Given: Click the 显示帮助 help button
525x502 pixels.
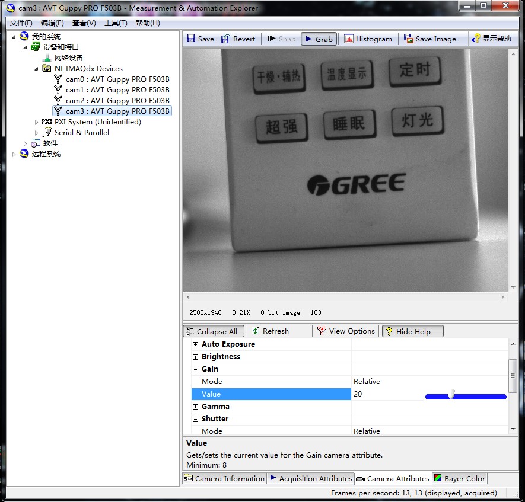Looking at the screenshot, I should (x=491, y=39).
